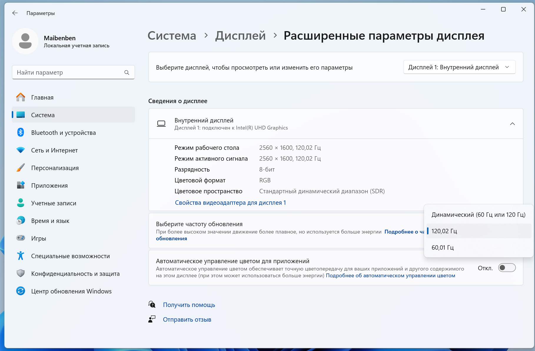The width and height of the screenshot is (535, 351).
Task: Click the laptop icon of Внутренний дисплей
Action: coord(161,124)
